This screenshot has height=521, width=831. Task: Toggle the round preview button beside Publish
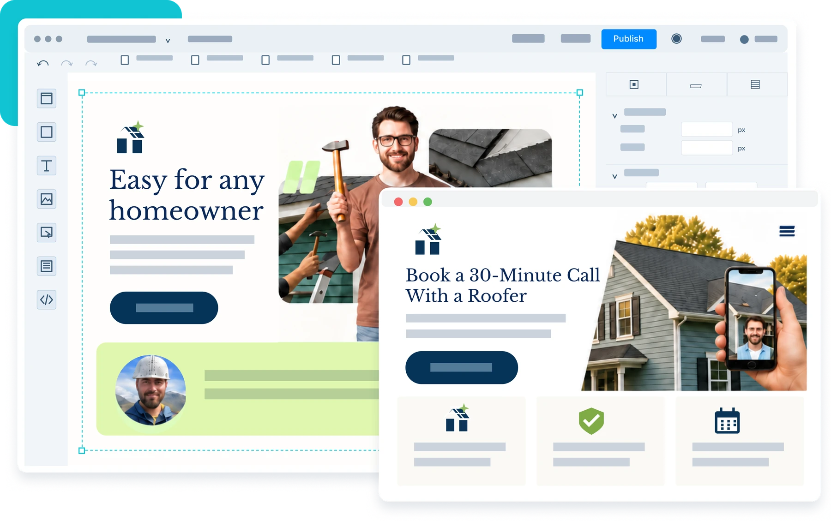click(x=676, y=39)
